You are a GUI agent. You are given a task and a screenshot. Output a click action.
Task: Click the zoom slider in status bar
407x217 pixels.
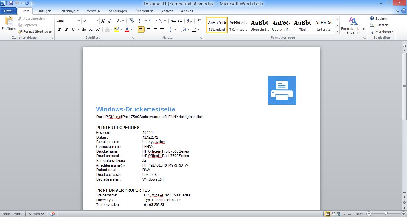386,214
